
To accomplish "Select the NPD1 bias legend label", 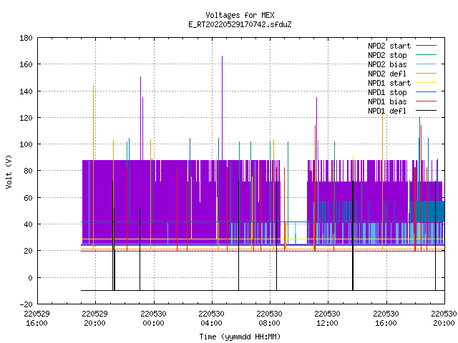I will click(387, 101).
